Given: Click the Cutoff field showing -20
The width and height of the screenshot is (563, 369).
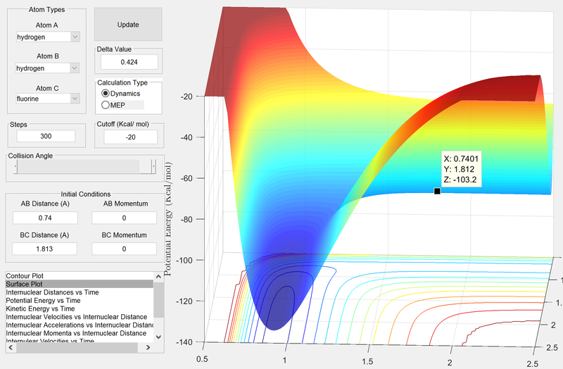Looking at the screenshot, I should 131,137.
